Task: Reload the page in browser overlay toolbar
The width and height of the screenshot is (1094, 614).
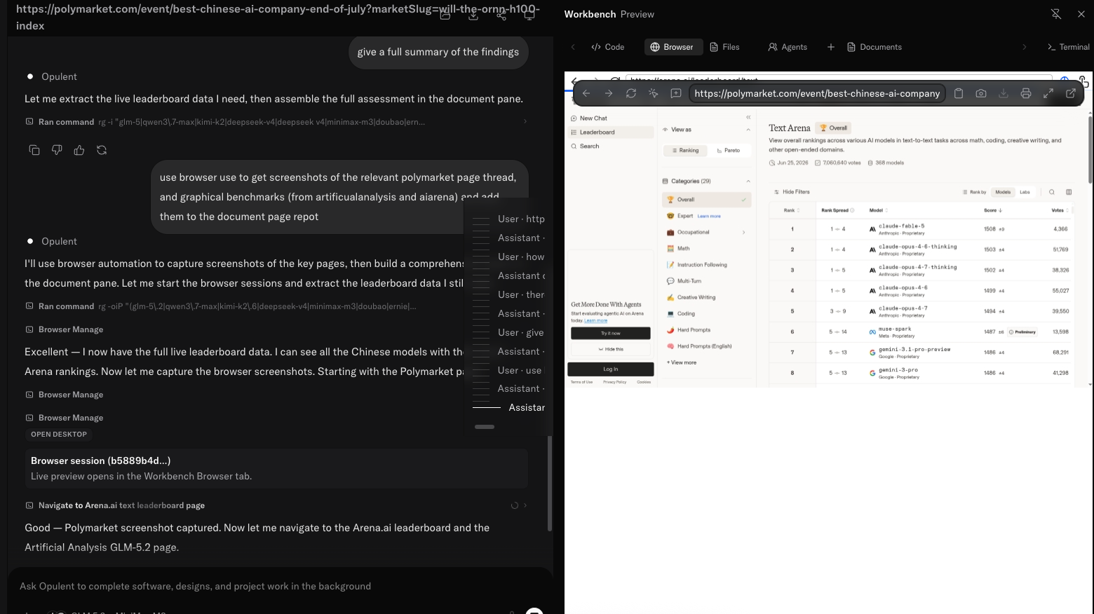Action: pyautogui.click(x=631, y=93)
